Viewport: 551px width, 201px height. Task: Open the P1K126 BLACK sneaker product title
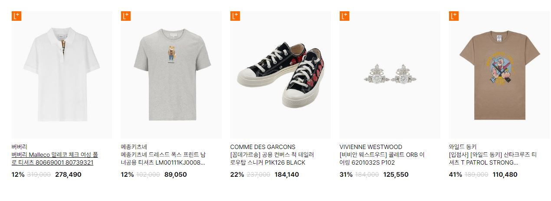(272, 159)
